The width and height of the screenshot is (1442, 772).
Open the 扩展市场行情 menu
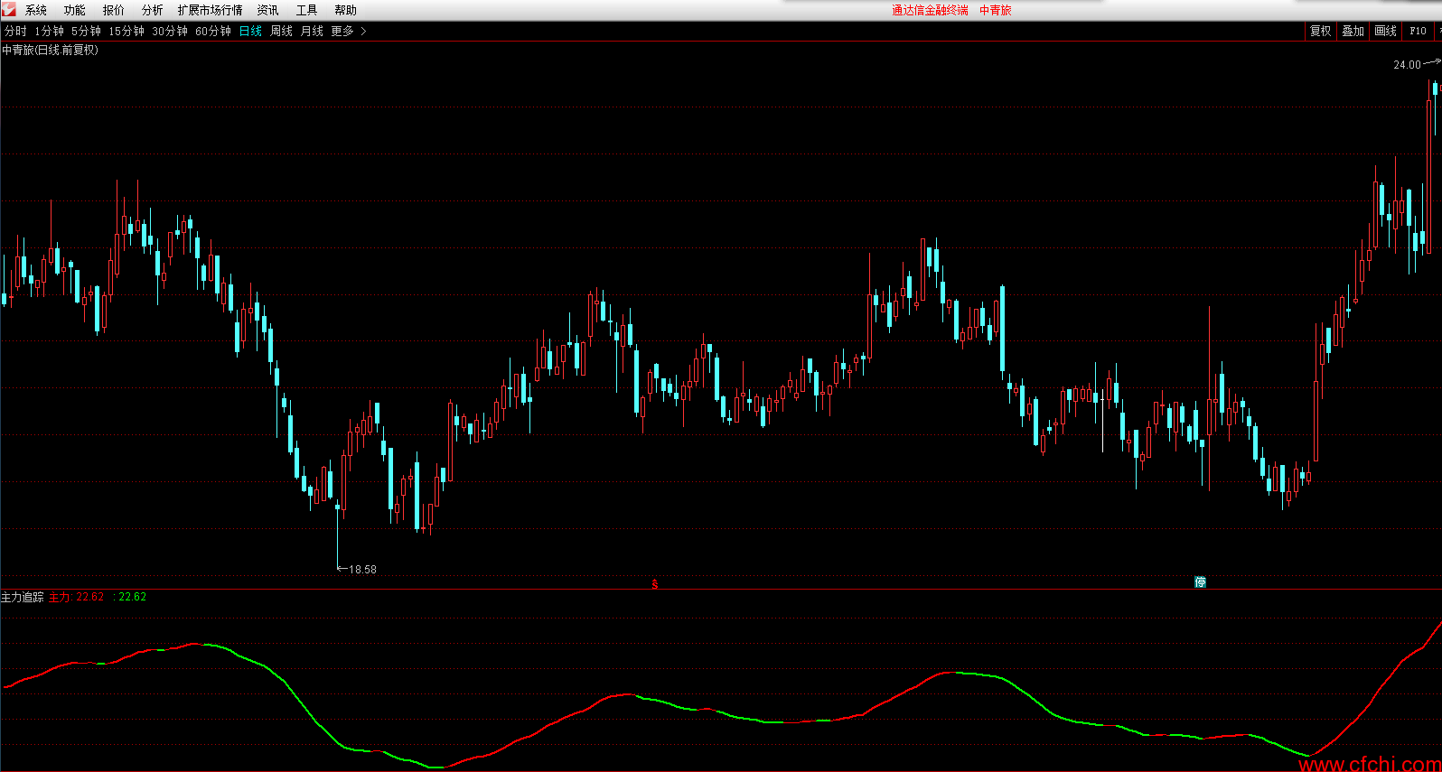click(x=211, y=10)
